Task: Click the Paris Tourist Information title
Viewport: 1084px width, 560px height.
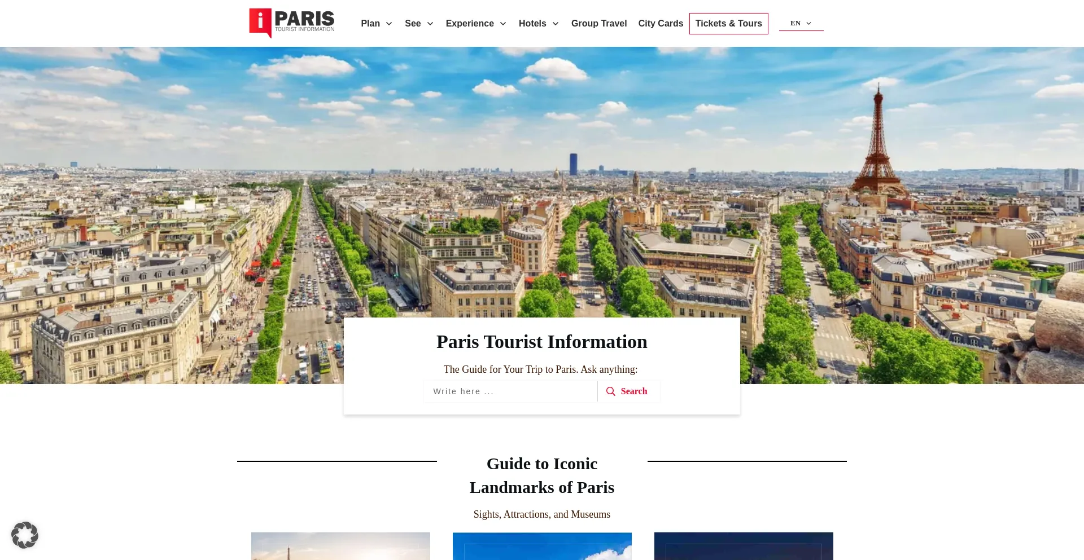Action: coord(541,341)
